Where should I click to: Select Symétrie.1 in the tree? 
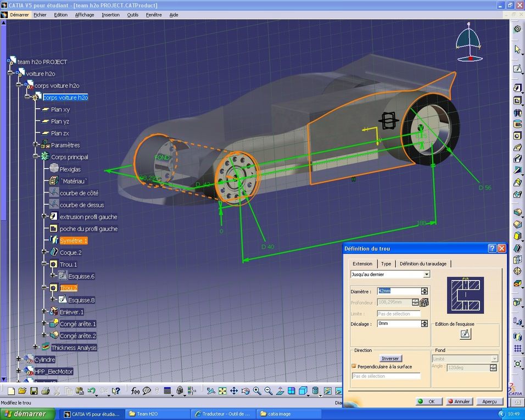point(74,240)
